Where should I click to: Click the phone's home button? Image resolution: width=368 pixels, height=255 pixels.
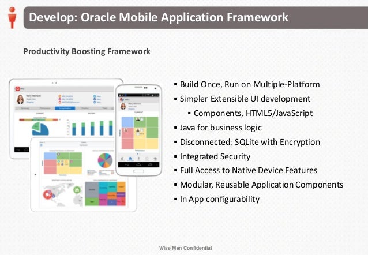138,171
